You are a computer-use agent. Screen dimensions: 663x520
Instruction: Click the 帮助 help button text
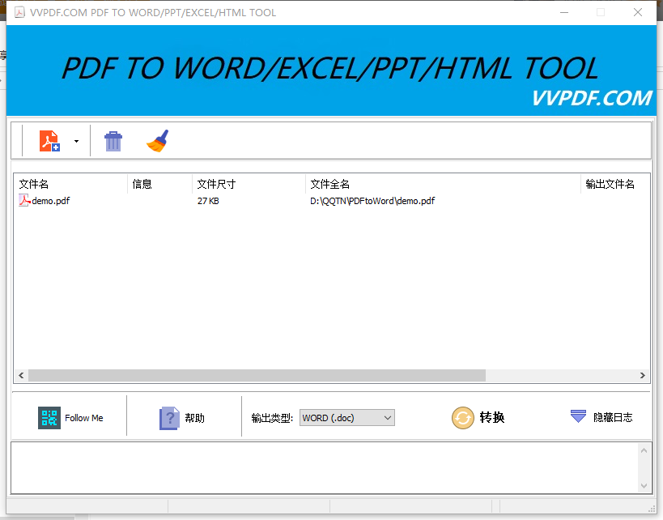[x=194, y=418]
